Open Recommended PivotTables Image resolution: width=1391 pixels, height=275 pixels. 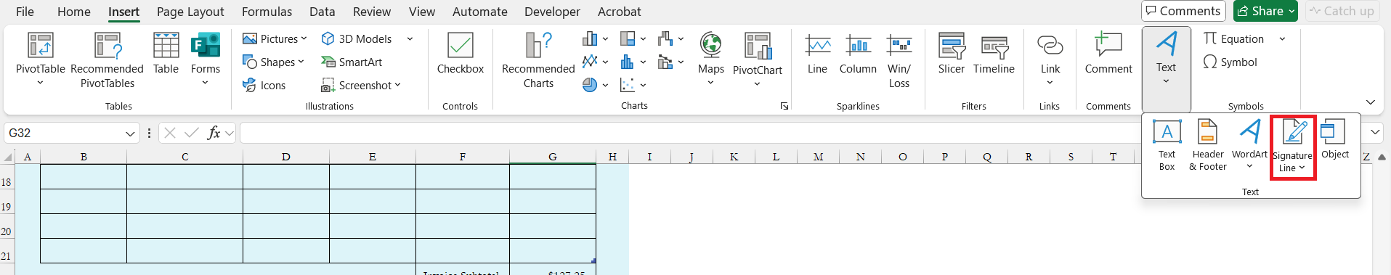pyautogui.click(x=107, y=59)
